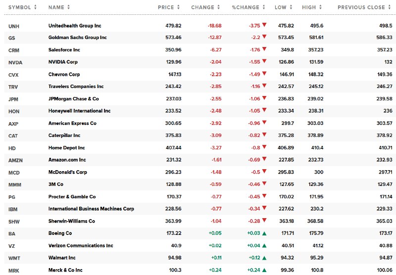The width and height of the screenshot is (396, 275).
Task: Click Caterpillar previous close 378.92
Action: pyautogui.click(x=385, y=136)
